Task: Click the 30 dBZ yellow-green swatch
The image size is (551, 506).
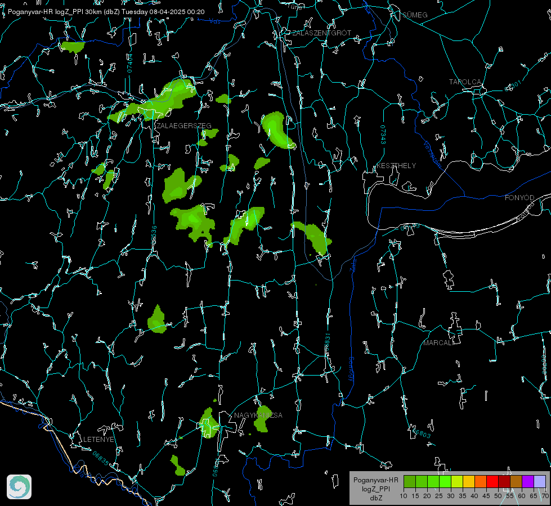Action: (457, 481)
